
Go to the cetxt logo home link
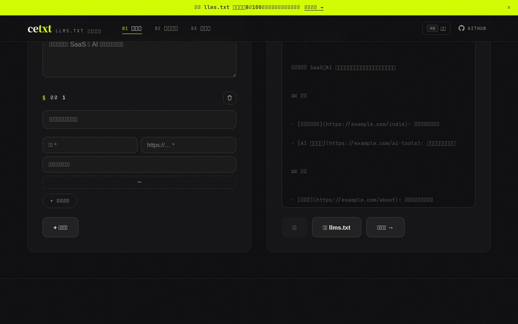40,29
